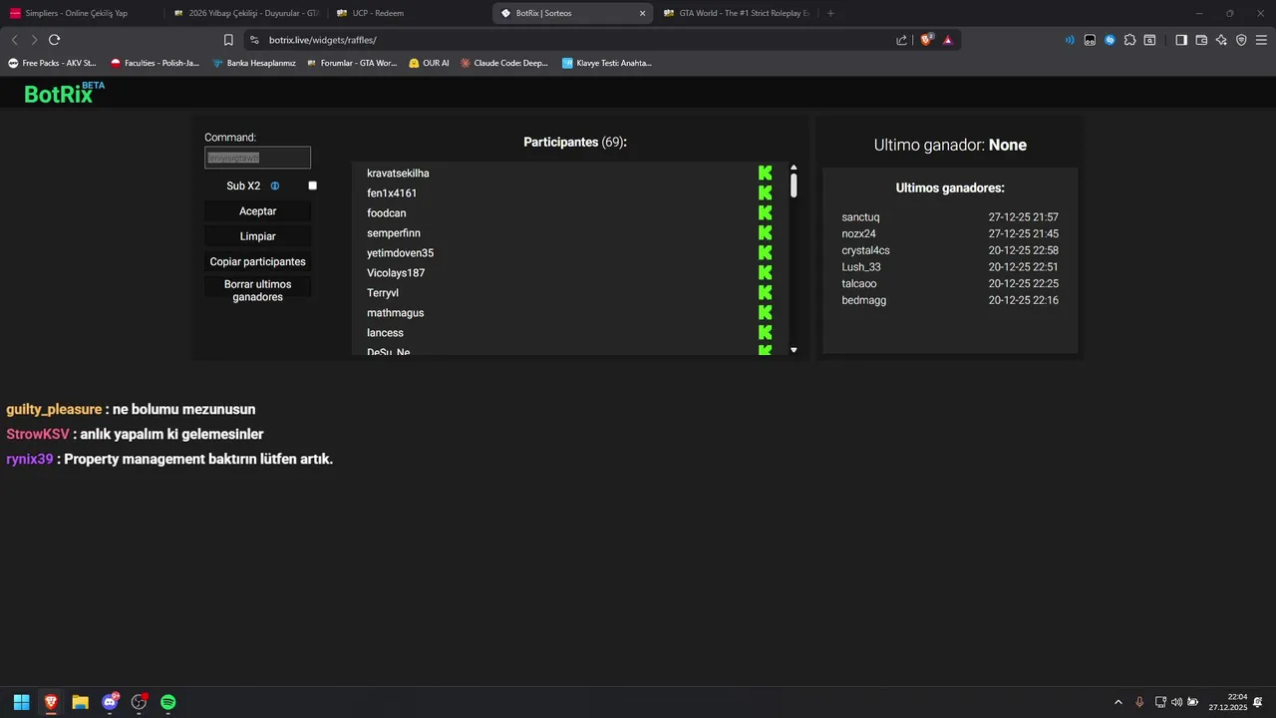Screen dimensions: 1276x718
Task: Click the Kick icon beside Terryvl
Action: [765, 293]
